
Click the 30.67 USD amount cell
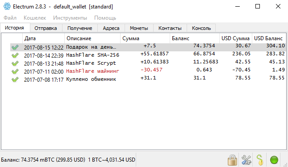point(243,46)
